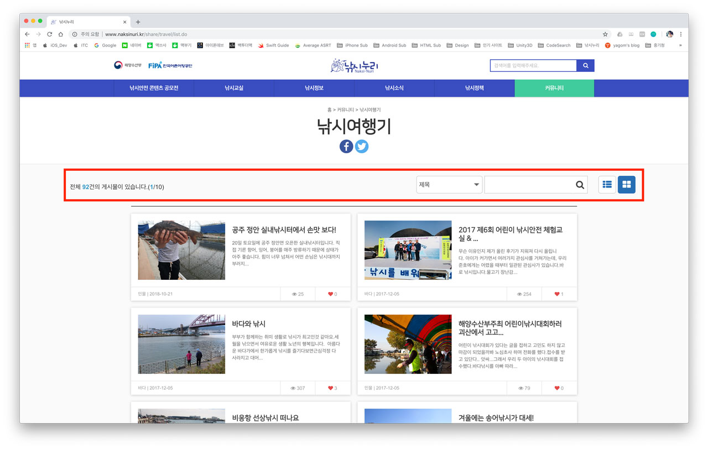The image size is (708, 449).
Task: Open the 공주 정안 실내낚시터 post thumbnail
Action: pos(181,250)
